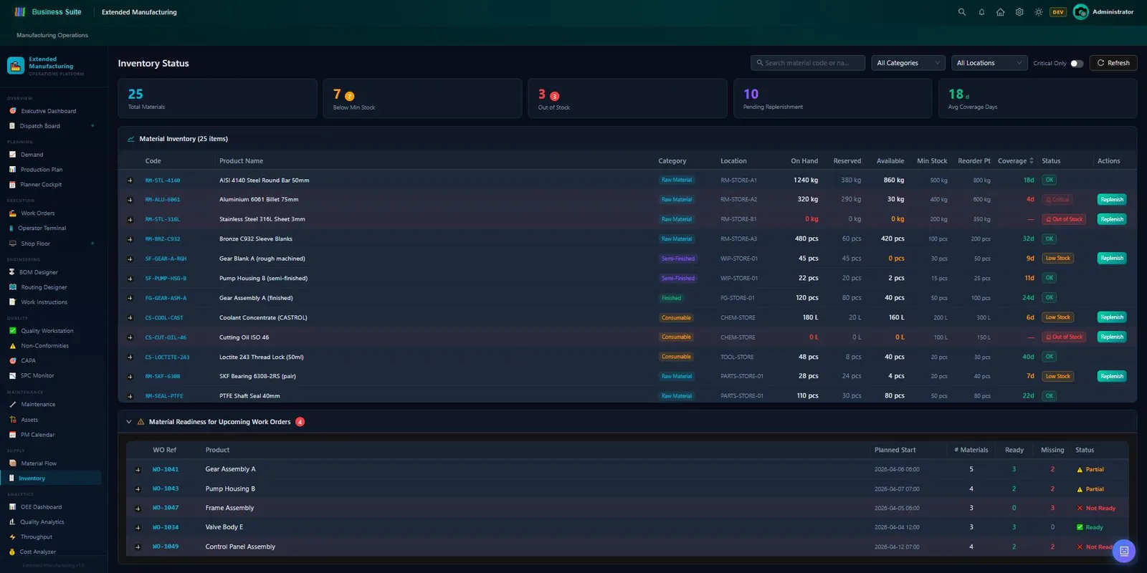Viewport: 1147px width, 573px height.
Task: Click Operator Terminal icon in sidebar
Action: 11,228
